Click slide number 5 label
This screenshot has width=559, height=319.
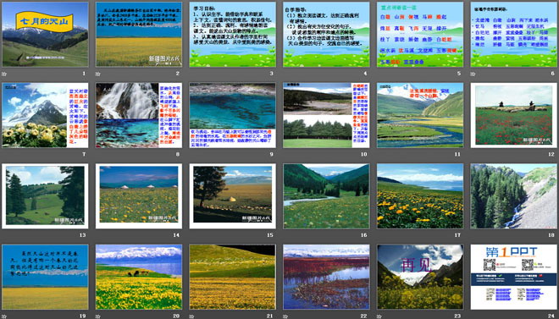[459, 74]
